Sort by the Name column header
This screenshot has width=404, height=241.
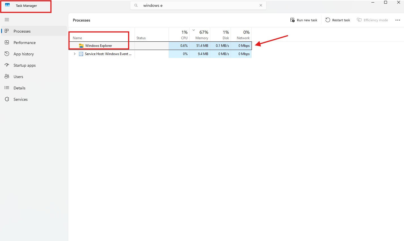click(x=77, y=38)
